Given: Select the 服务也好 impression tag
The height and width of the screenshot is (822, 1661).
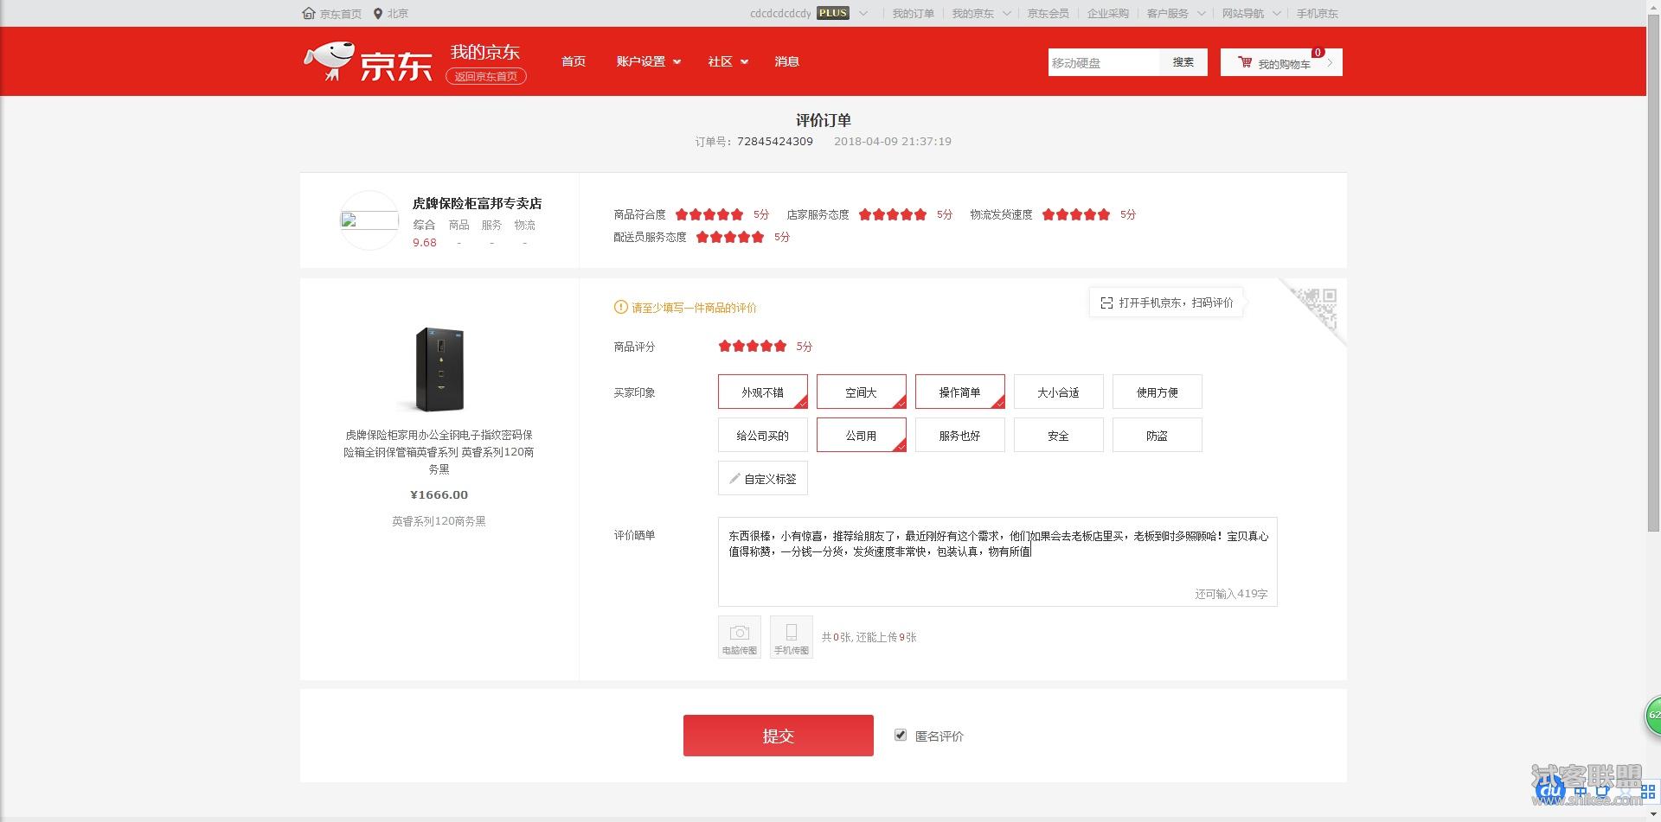Looking at the screenshot, I should tap(960, 435).
